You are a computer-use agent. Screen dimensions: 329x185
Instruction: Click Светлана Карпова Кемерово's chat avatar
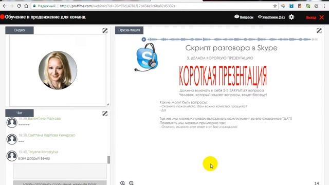pyautogui.click(x=12, y=139)
